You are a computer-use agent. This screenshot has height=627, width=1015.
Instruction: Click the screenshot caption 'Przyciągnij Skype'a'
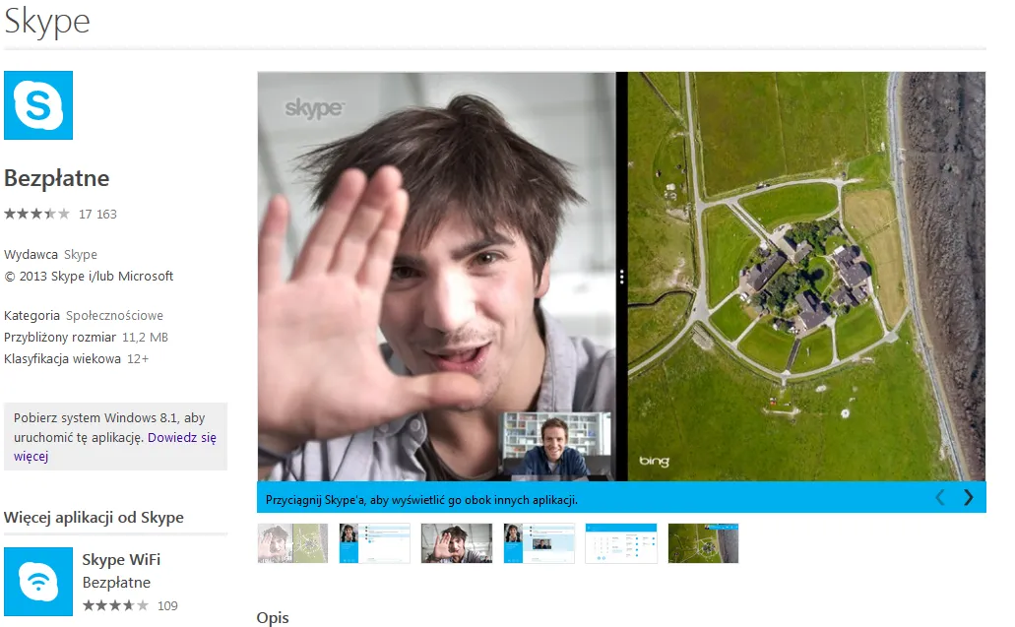[421, 499]
